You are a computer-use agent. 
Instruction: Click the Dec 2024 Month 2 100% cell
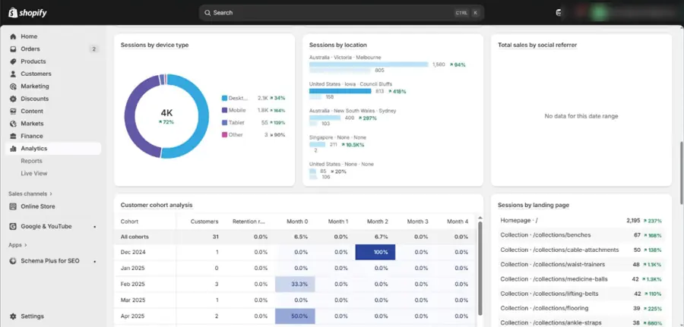click(375, 252)
